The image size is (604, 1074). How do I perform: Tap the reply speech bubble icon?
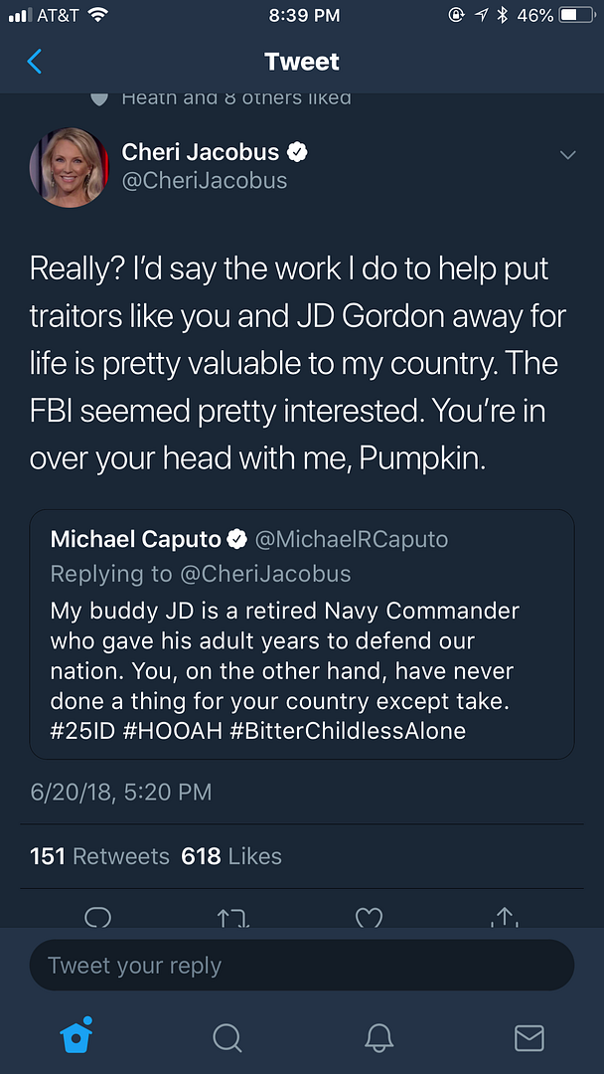coord(98,918)
